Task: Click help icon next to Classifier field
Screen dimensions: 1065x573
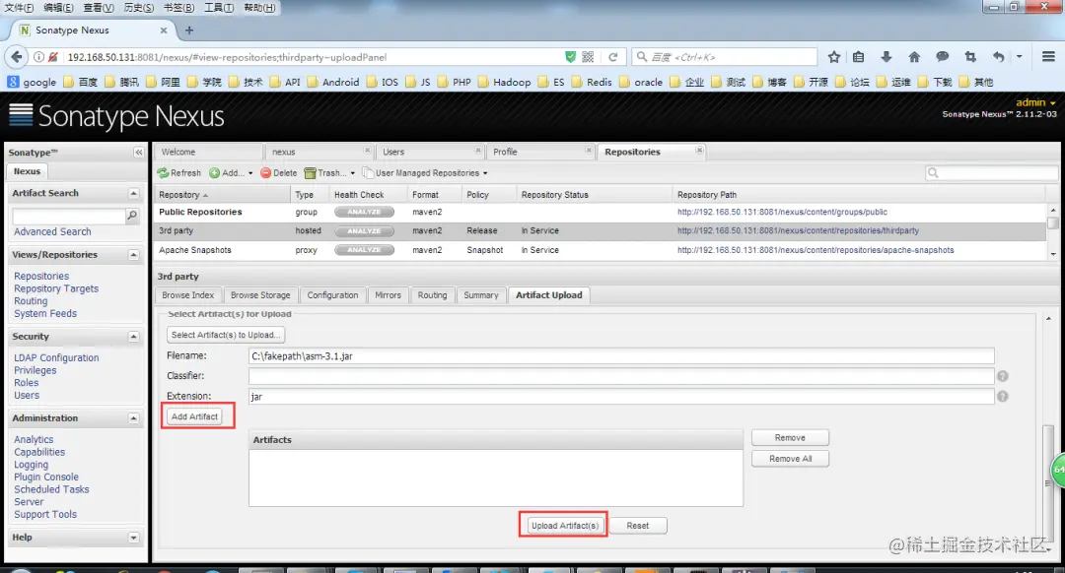Action: [x=1003, y=376]
